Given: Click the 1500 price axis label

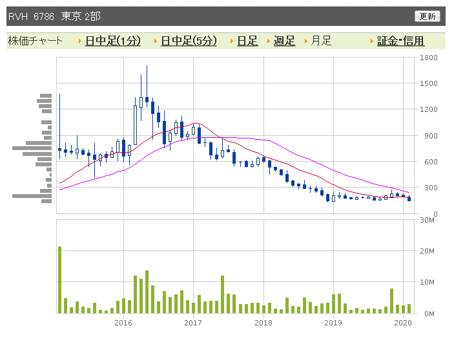Looking at the screenshot, I should pos(429,83).
